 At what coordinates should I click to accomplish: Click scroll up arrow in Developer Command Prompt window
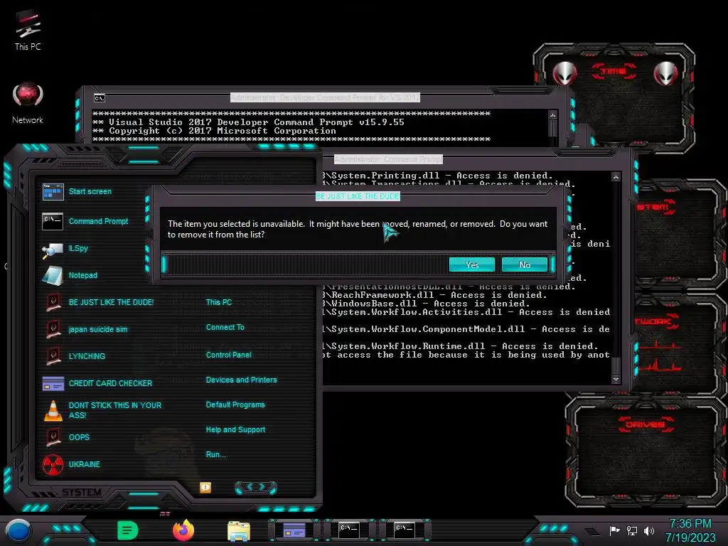coord(552,115)
